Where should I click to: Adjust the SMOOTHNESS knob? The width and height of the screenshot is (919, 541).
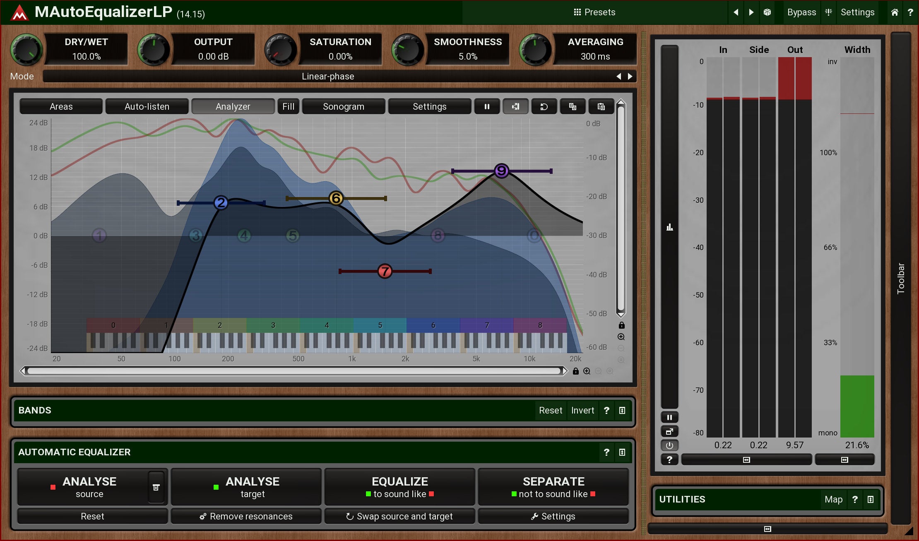point(407,50)
